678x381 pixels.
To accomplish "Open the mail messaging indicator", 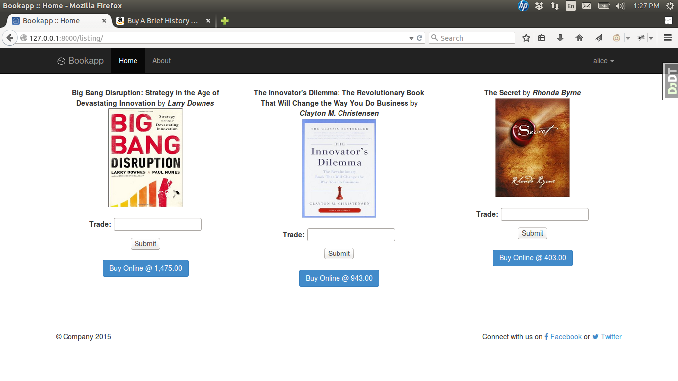I will 587,6.
